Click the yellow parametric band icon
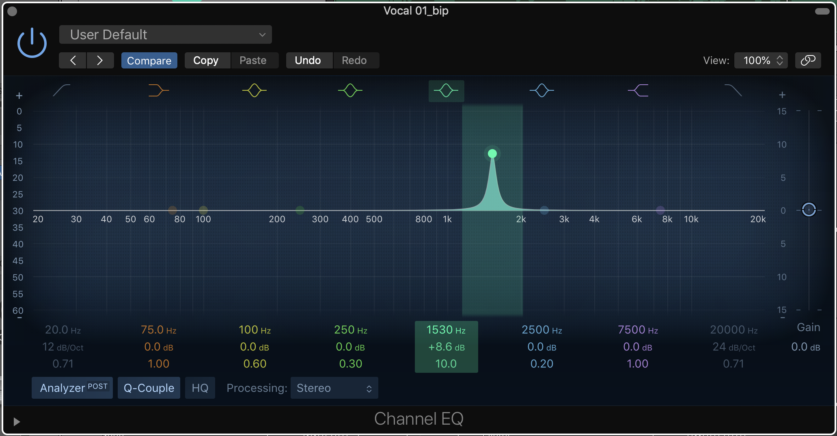This screenshot has height=436, width=837. click(255, 90)
